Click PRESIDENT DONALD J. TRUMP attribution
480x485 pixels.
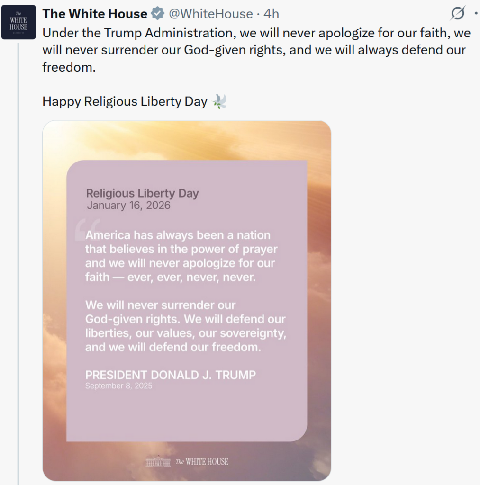click(171, 375)
